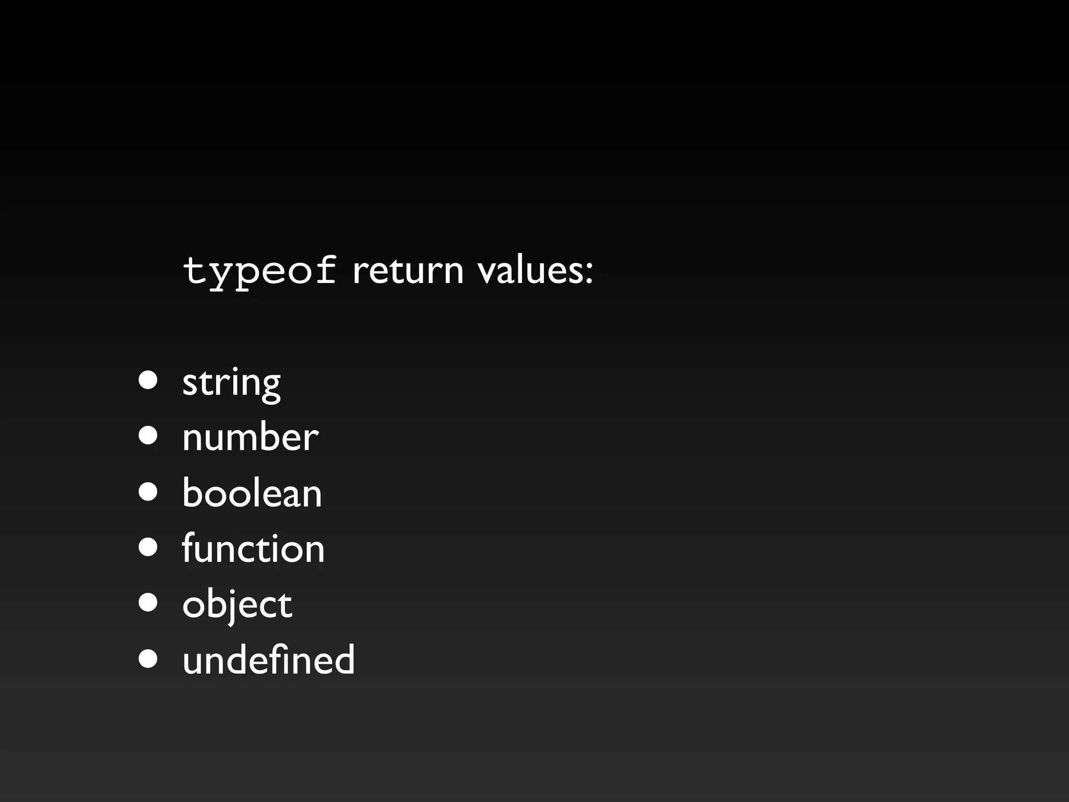Click the bullet dot beside number
The image size is (1069, 802).
point(148,436)
